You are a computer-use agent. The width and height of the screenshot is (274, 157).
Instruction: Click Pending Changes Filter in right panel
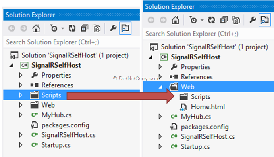193,20
